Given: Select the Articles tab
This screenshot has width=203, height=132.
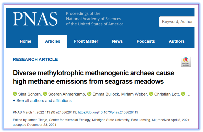Looking at the screenshot, I should pos(53,41).
